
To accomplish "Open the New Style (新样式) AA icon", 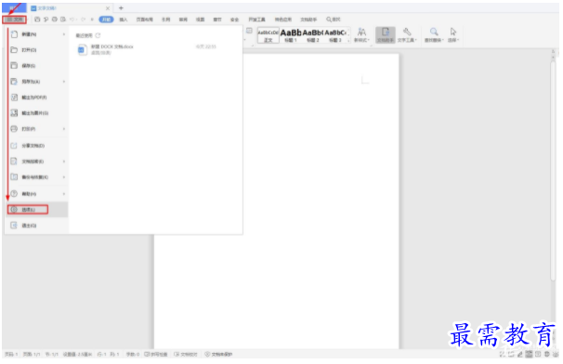I will tap(361, 32).
